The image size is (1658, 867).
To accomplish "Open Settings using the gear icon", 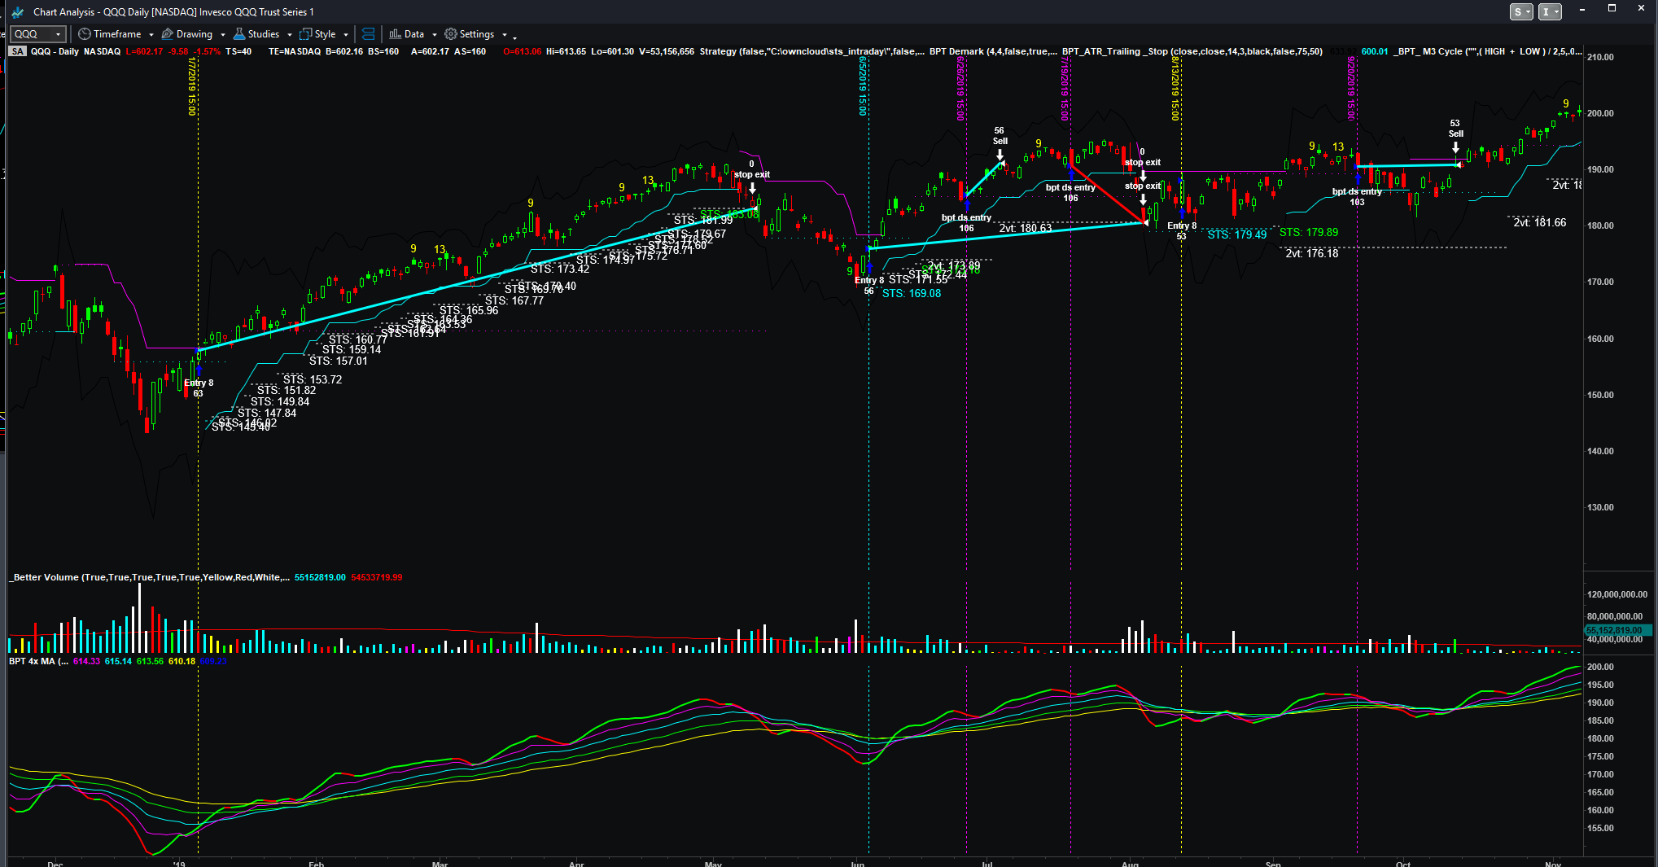I will pos(451,34).
